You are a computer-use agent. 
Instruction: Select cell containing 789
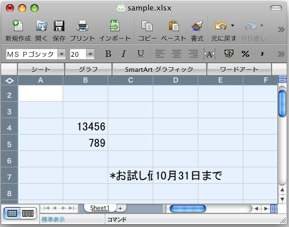tap(85, 143)
